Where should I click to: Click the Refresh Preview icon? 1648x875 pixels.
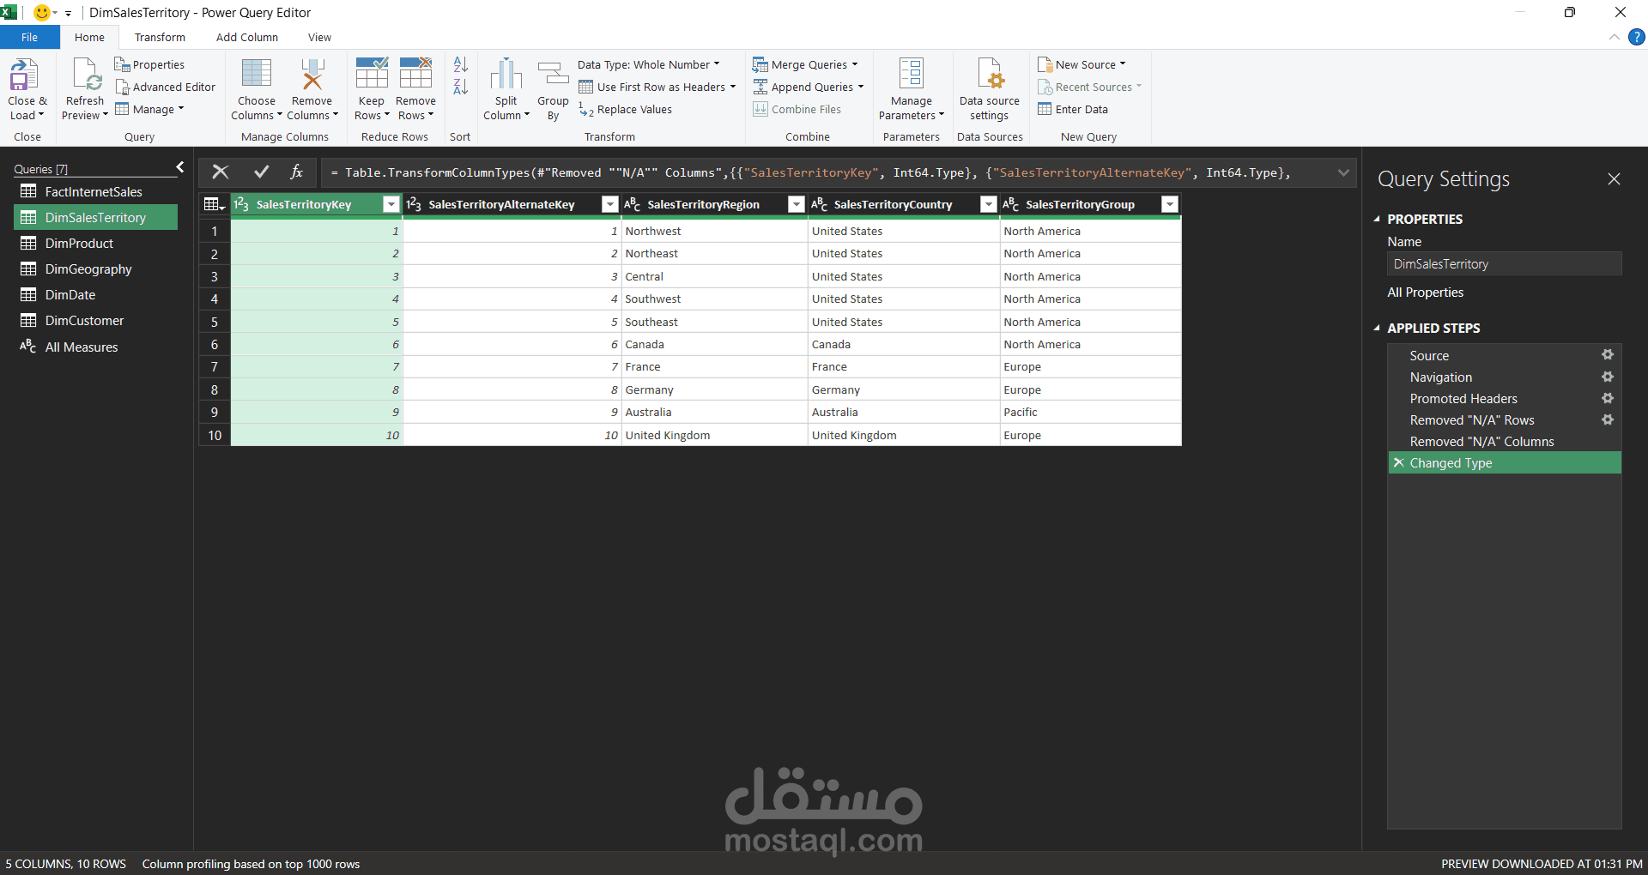click(87, 74)
